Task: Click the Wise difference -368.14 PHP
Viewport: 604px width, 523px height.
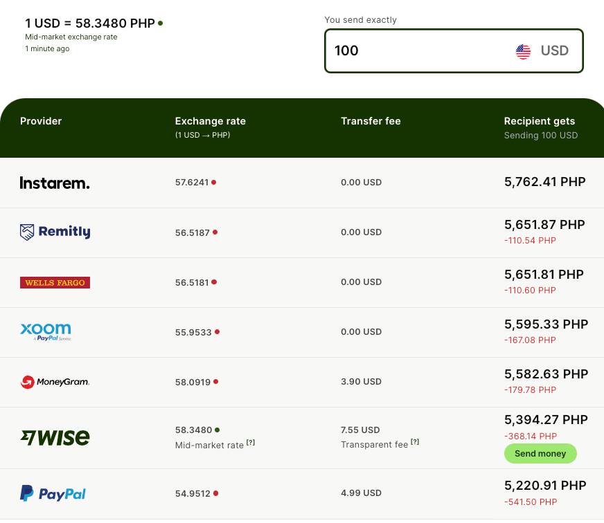Action: [x=531, y=436]
